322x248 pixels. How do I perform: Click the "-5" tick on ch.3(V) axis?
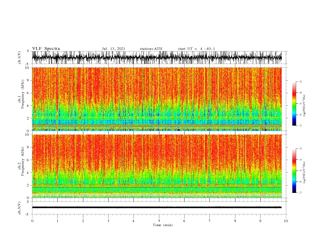pos(28,214)
